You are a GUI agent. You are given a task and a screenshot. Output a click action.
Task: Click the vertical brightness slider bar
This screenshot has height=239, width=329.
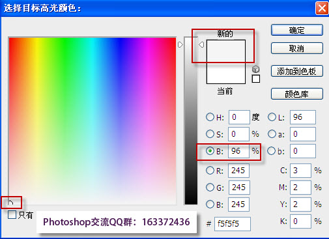(x=191, y=120)
